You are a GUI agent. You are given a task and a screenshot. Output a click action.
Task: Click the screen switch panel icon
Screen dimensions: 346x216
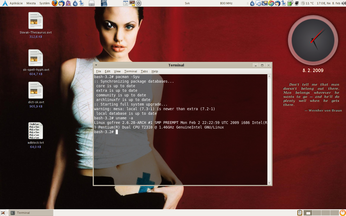pyautogui.click(x=126, y=3)
